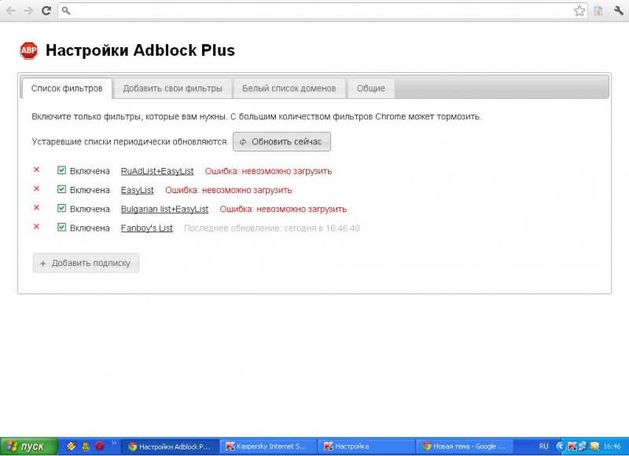Click the RuAdList error text 'Ошибка: невозможно загрузить'

268,171
